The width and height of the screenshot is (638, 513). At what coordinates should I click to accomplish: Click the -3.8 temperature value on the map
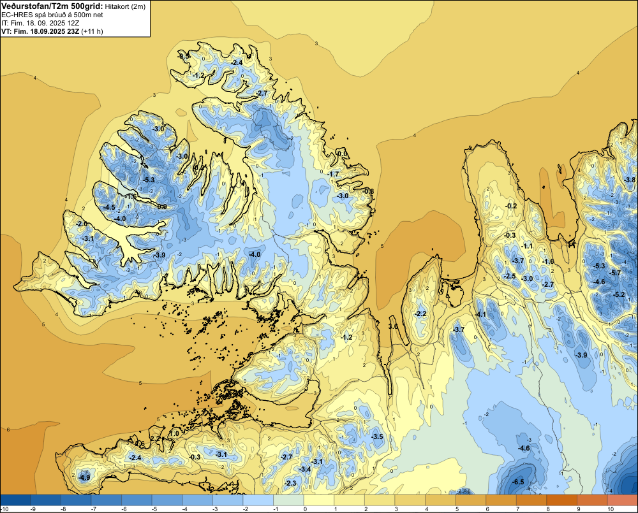pyautogui.click(x=630, y=180)
